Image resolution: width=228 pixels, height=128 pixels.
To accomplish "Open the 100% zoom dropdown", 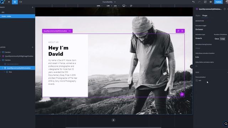I will click(x=99, y=6).
